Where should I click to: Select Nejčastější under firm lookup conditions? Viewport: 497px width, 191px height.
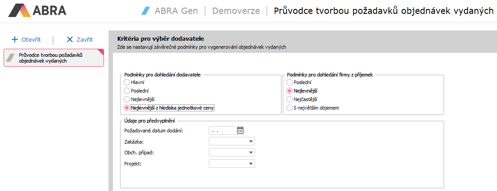(290, 99)
